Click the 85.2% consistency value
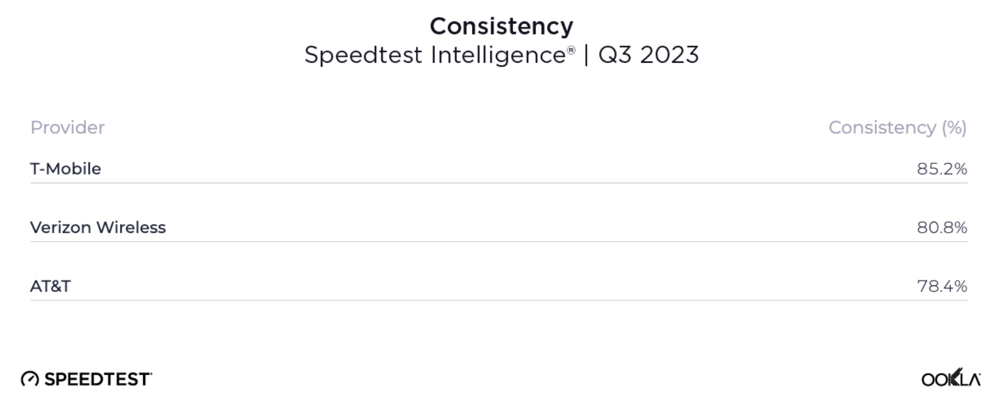 click(x=942, y=169)
